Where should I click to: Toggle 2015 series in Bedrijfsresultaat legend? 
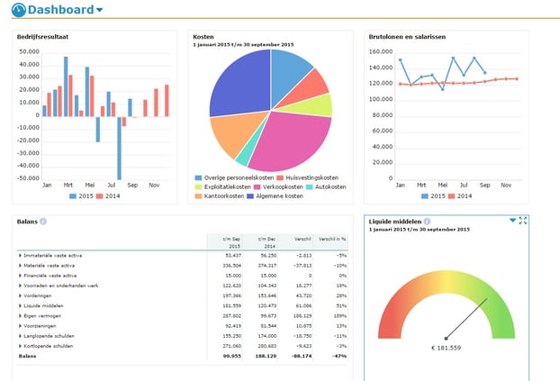tap(81, 195)
